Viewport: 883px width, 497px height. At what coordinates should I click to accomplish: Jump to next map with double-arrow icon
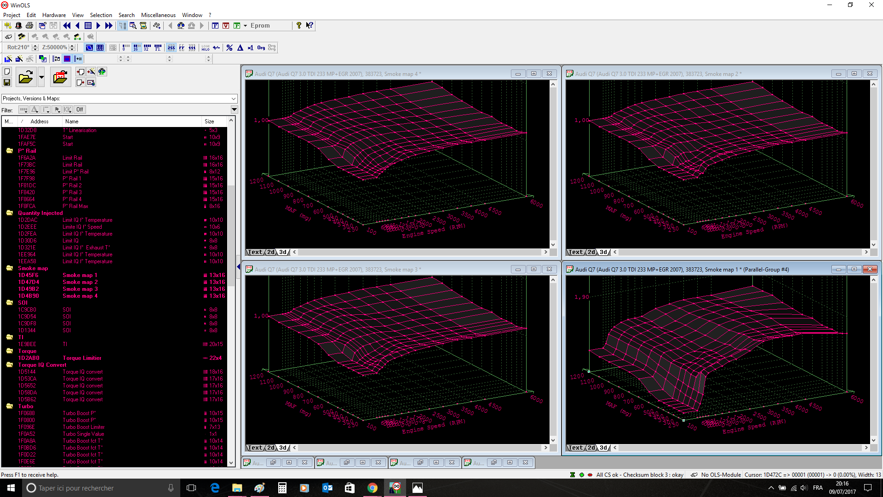109,26
